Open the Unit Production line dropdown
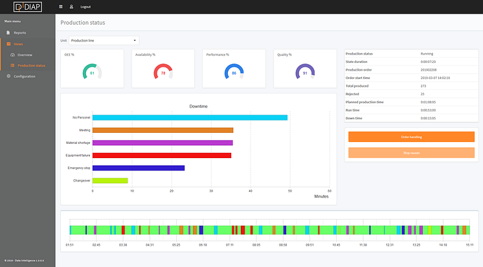 coord(104,40)
